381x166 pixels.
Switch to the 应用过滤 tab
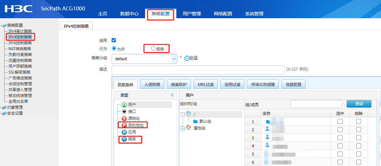(x=232, y=84)
